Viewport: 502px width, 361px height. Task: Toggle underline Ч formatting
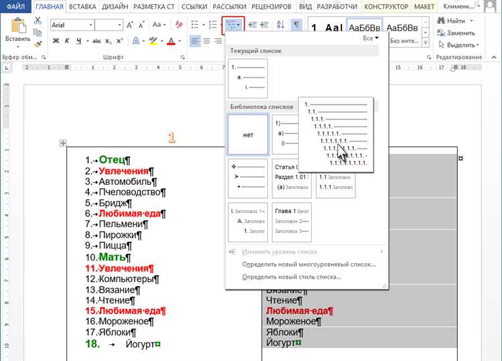pyautogui.click(x=79, y=41)
